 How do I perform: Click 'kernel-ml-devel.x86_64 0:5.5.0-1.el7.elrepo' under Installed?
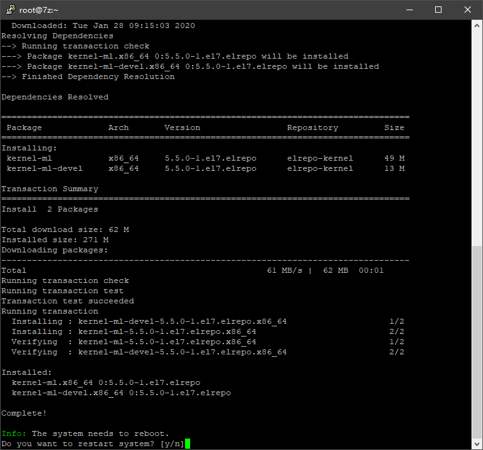[121, 393]
